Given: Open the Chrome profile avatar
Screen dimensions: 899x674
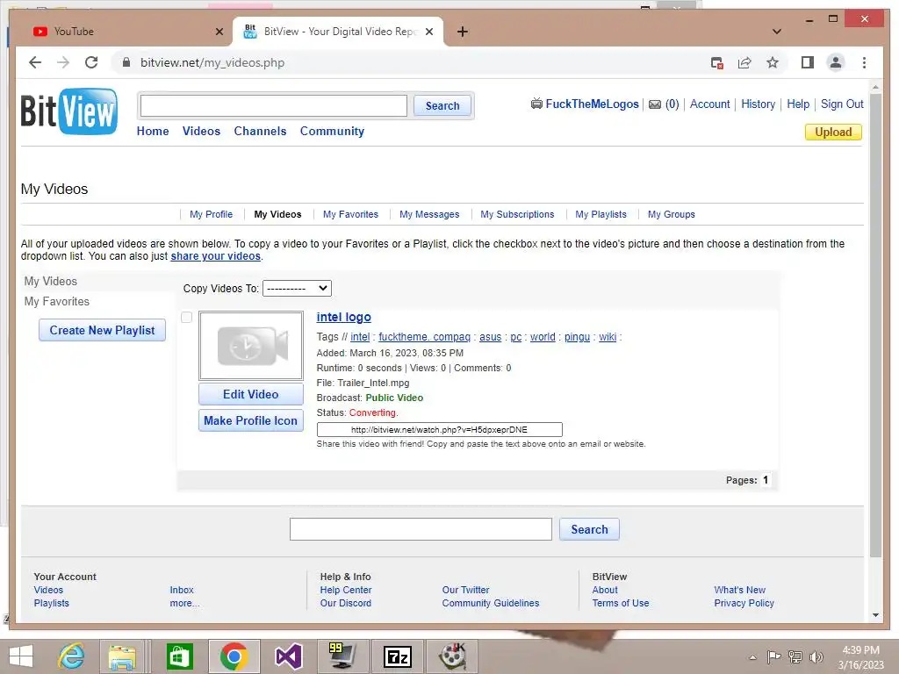Looking at the screenshot, I should (x=836, y=62).
